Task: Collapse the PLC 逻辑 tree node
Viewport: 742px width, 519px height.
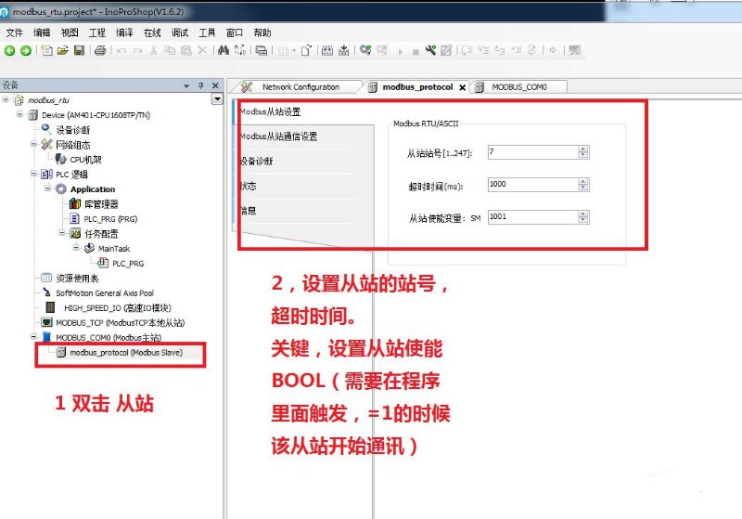Action: (33, 174)
